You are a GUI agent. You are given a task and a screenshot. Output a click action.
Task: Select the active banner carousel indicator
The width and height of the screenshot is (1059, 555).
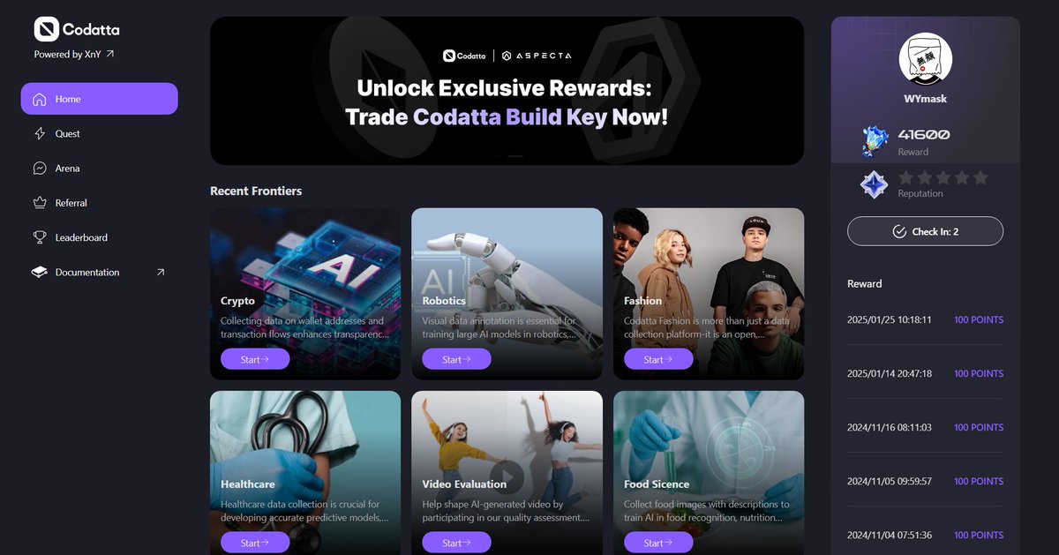click(x=515, y=156)
